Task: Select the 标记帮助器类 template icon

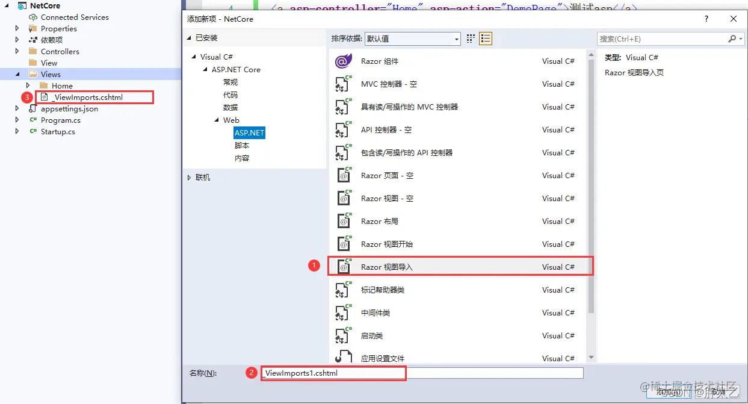Action: [x=344, y=290]
